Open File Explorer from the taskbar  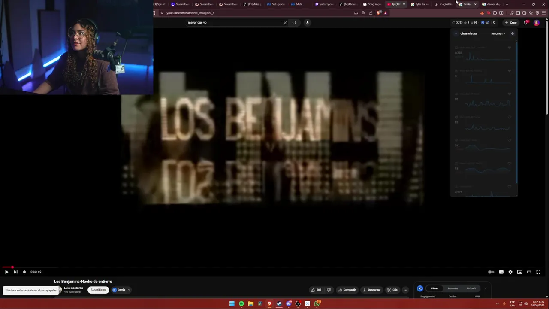[x=251, y=304]
